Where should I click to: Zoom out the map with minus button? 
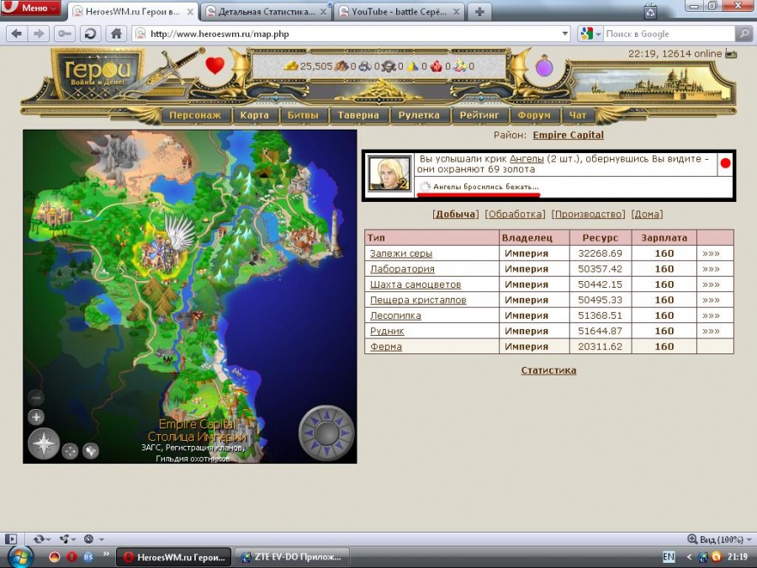pos(35,397)
